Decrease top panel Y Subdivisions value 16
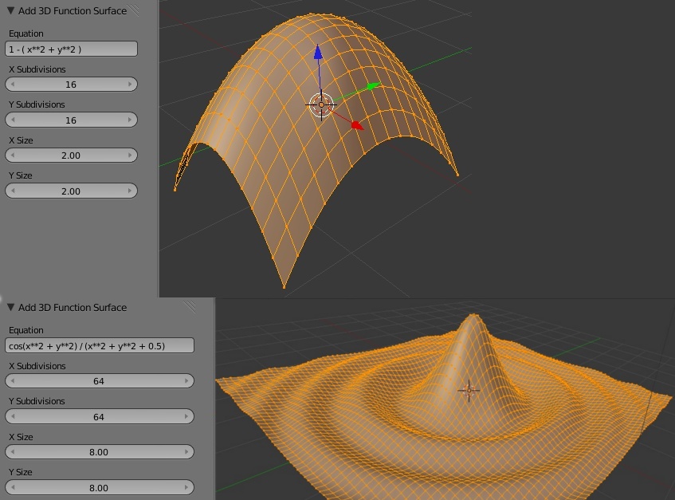 pos(13,120)
